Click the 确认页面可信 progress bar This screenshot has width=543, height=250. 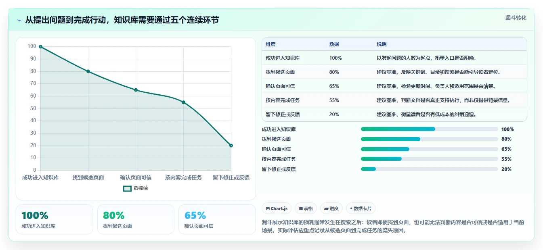coord(429,149)
